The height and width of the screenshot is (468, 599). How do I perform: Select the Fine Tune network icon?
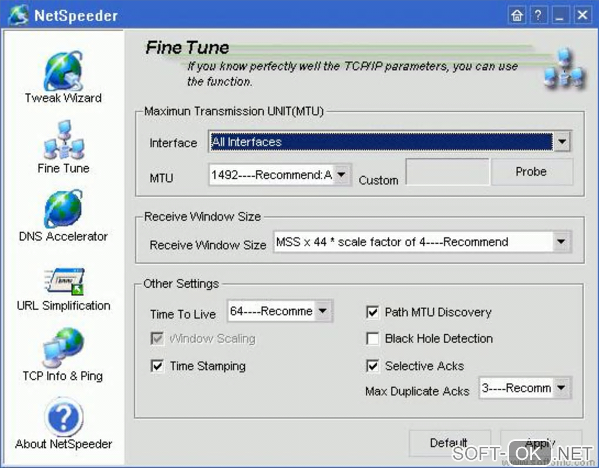pyautogui.click(x=63, y=140)
